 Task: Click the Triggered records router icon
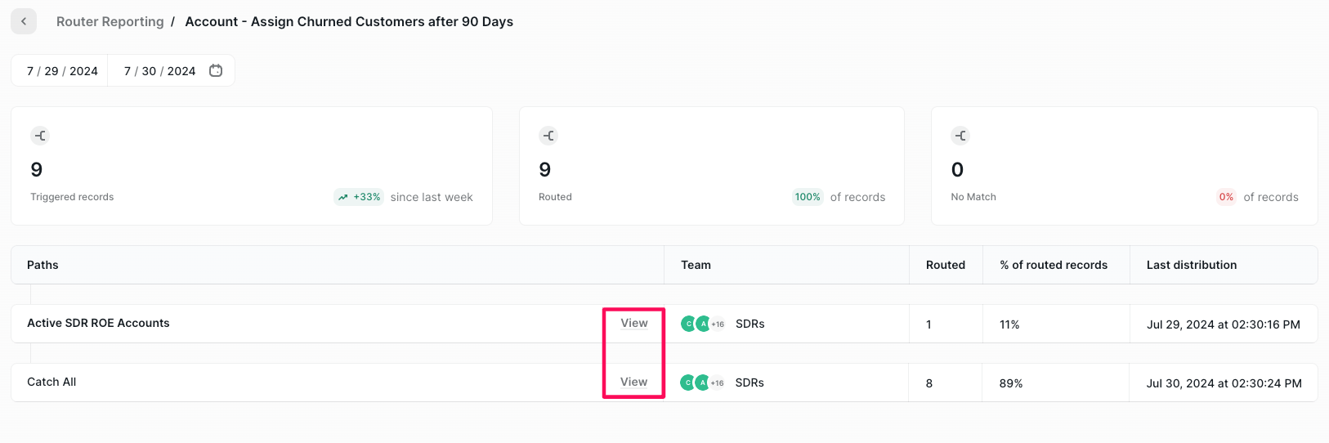pyautogui.click(x=40, y=136)
